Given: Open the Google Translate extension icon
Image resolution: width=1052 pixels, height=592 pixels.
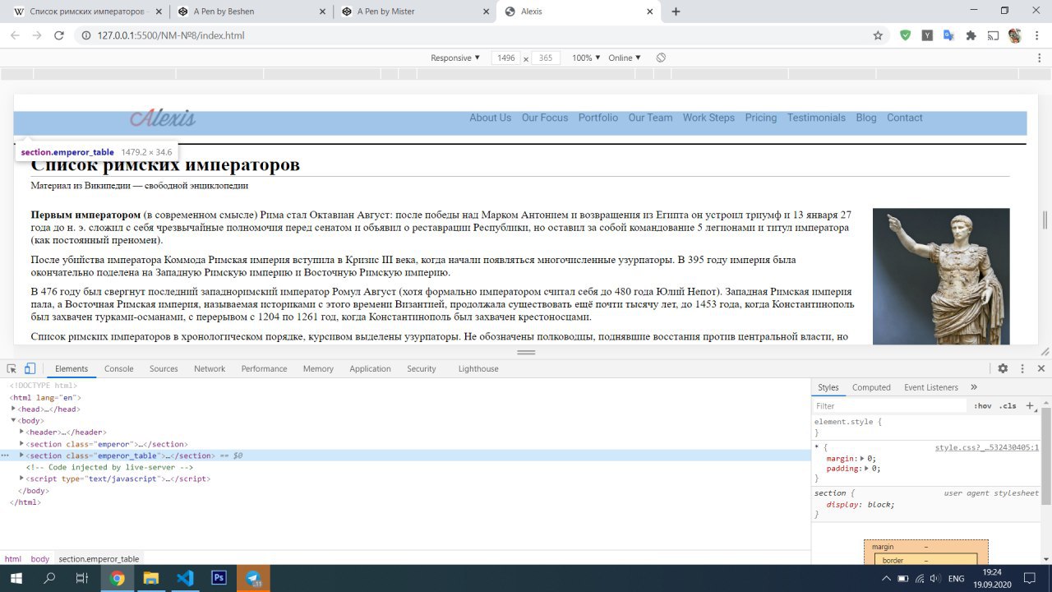Looking at the screenshot, I should pos(948,35).
